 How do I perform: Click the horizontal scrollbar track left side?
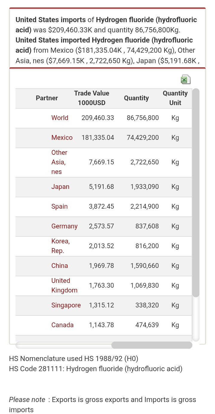click(x=63, y=345)
